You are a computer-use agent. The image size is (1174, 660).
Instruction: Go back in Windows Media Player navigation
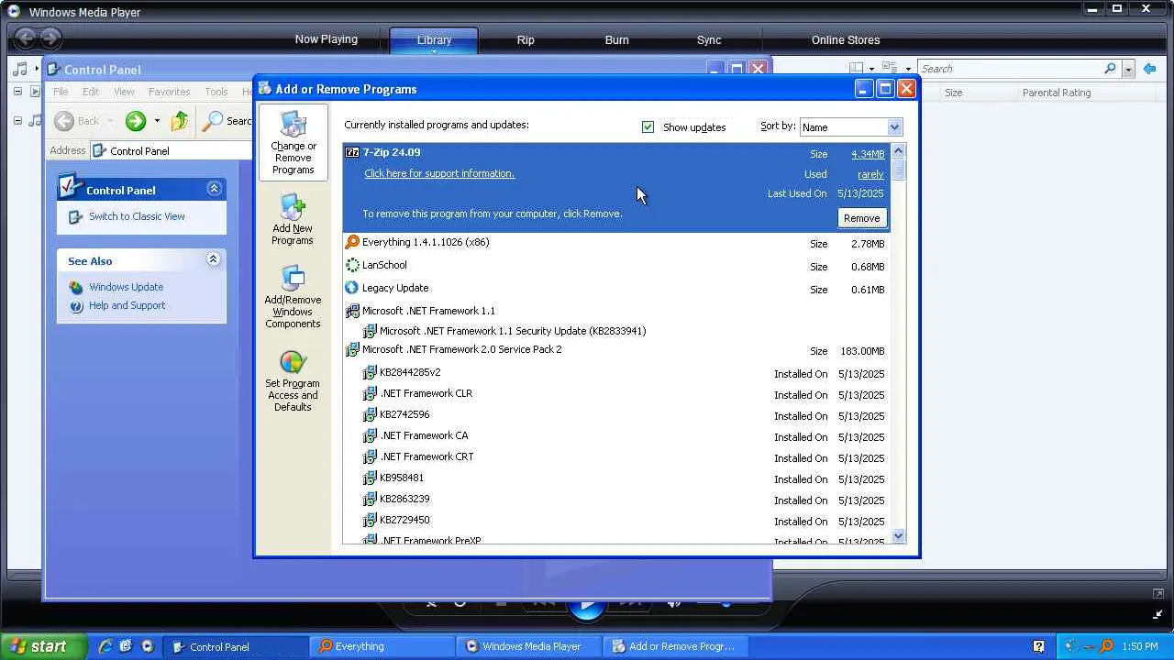[26, 38]
